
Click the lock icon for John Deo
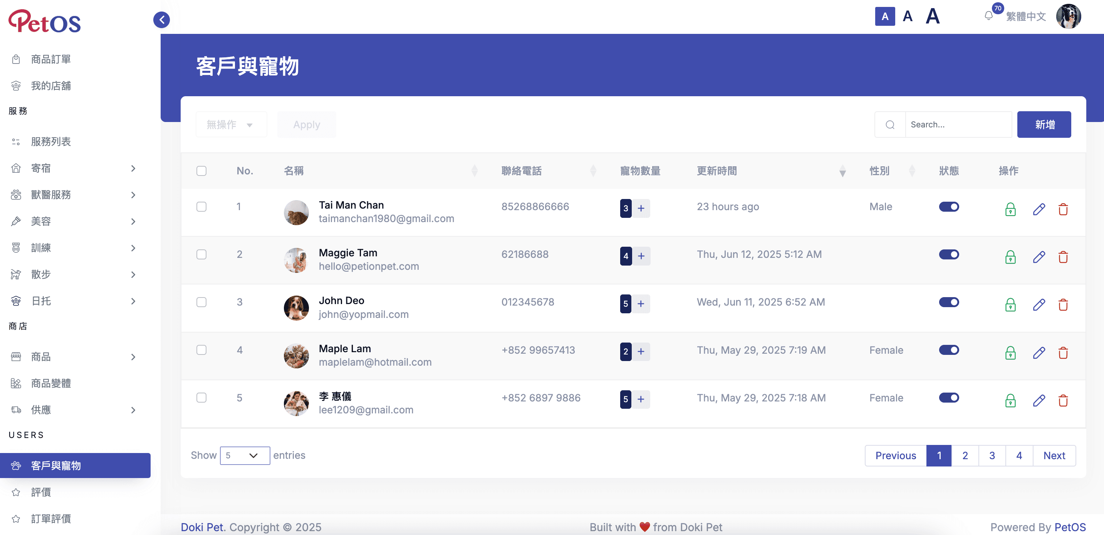click(1010, 304)
